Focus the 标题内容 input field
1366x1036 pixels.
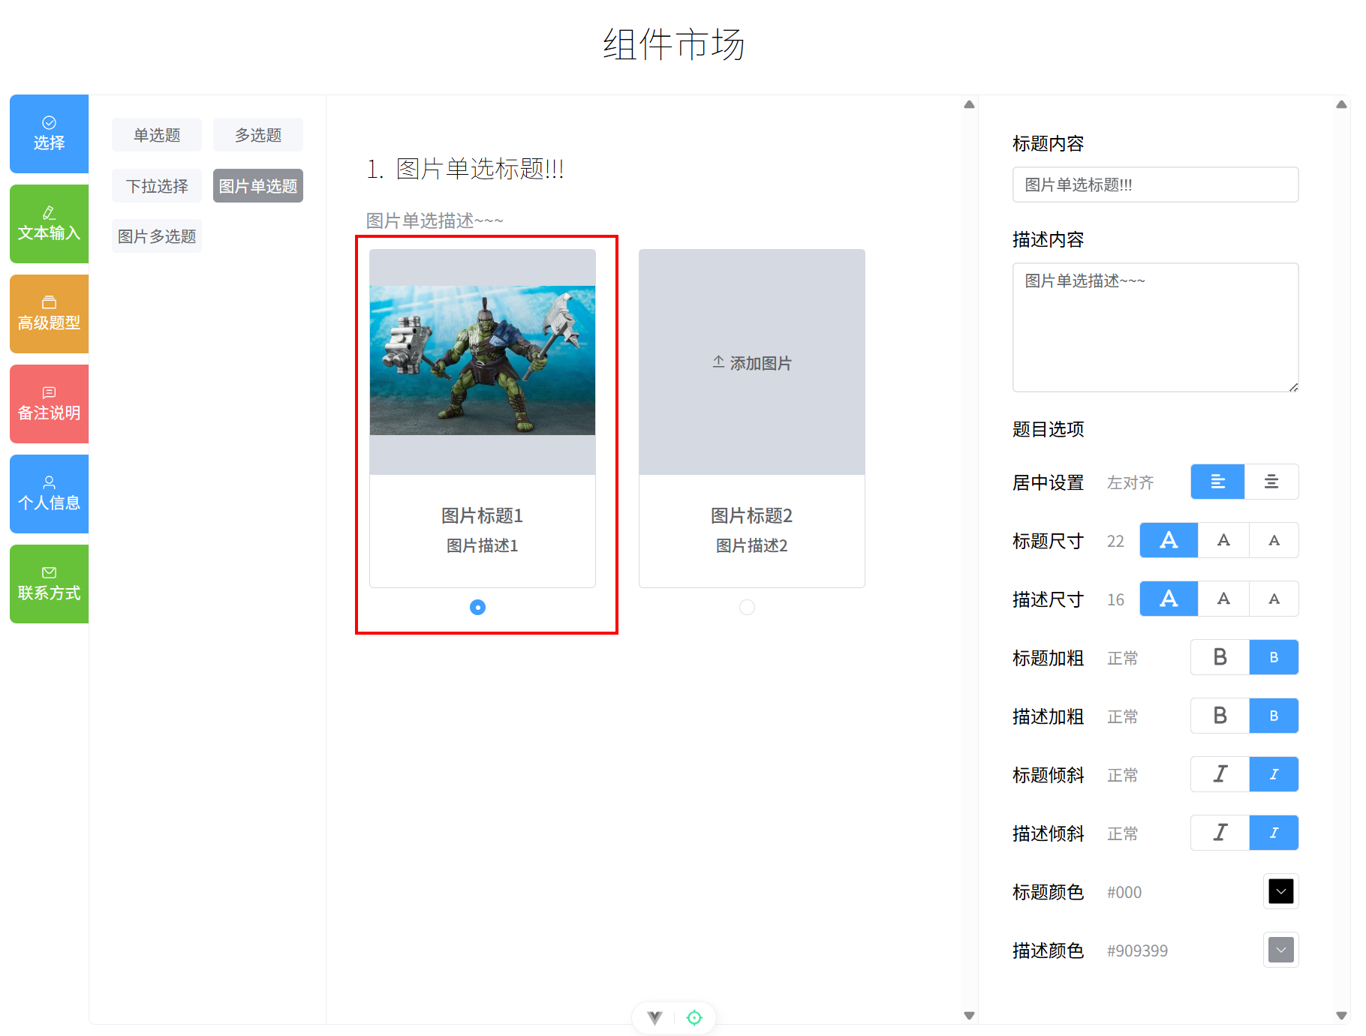click(1155, 185)
